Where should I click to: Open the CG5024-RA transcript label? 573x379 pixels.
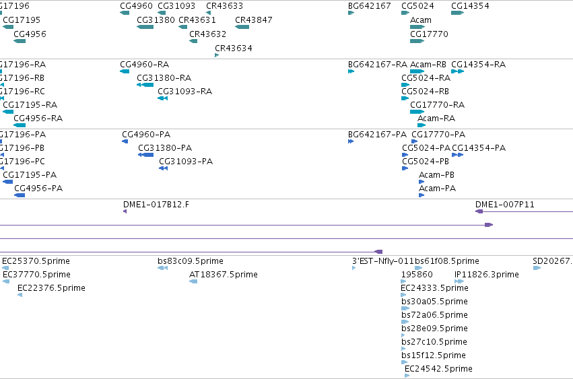pyautogui.click(x=426, y=78)
